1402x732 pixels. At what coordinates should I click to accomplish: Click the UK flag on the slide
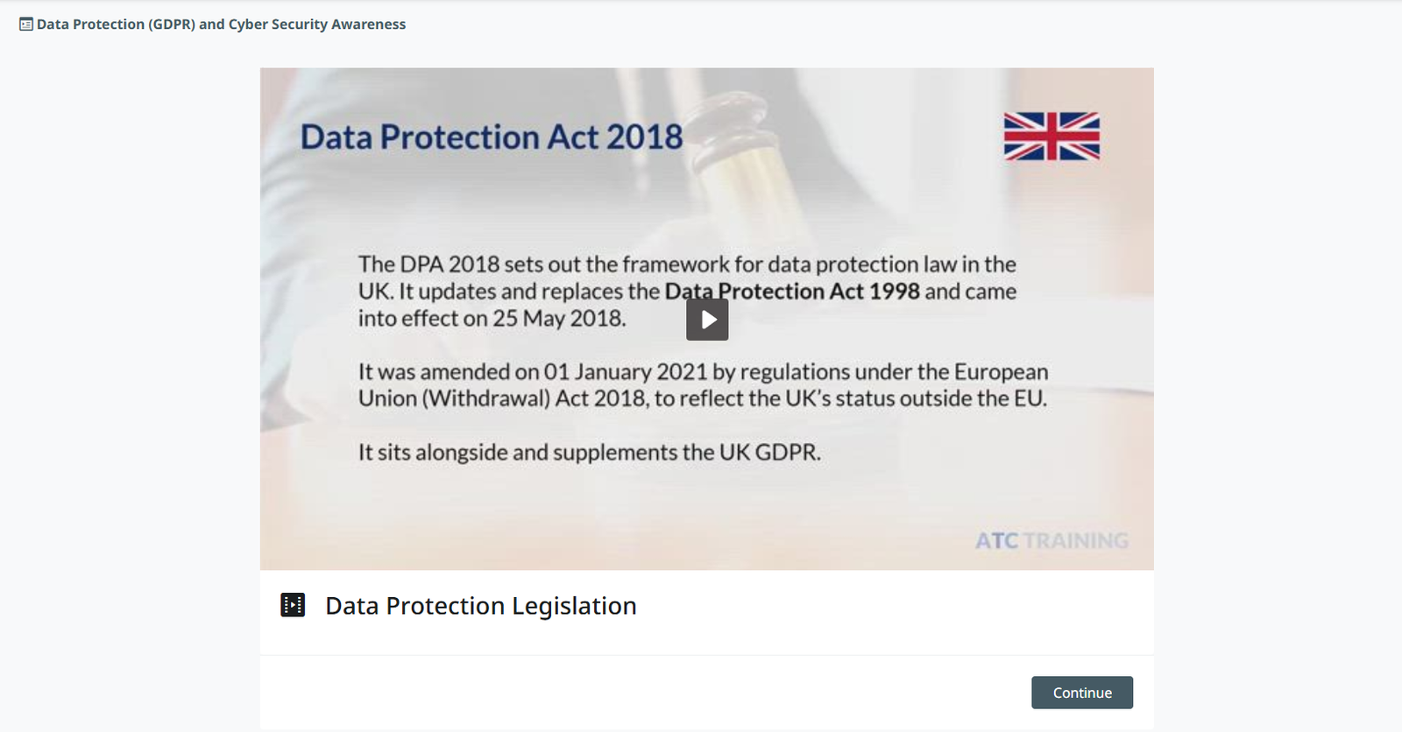tap(1051, 137)
